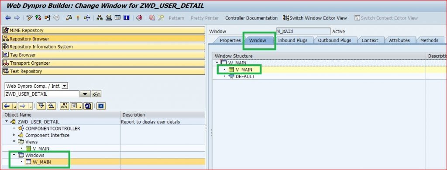
Task: Click the Display Object List hierarchy icon
Action: click(100, 17)
